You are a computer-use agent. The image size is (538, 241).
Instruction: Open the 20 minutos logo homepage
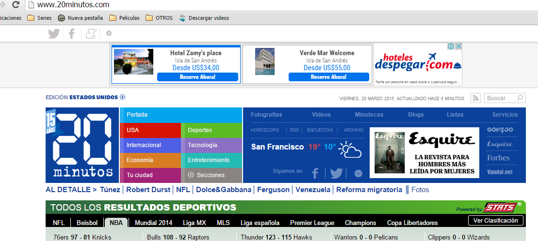pos(82,144)
